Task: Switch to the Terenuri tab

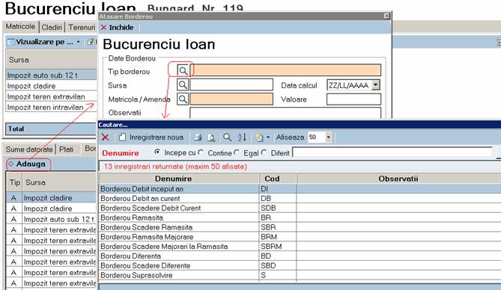Action: 82,28
